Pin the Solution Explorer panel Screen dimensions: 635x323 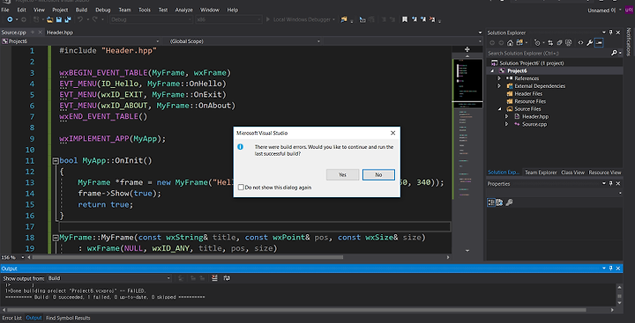(611, 33)
